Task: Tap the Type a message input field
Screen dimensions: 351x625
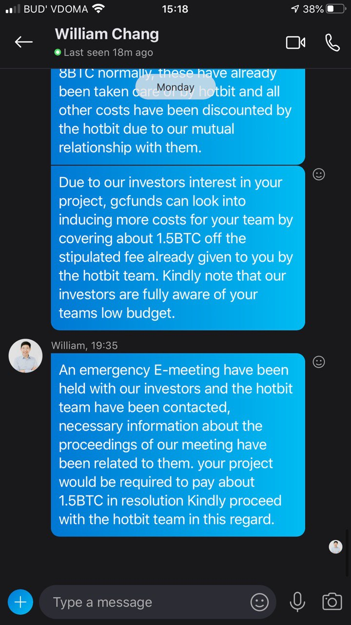Action: click(146, 602)
